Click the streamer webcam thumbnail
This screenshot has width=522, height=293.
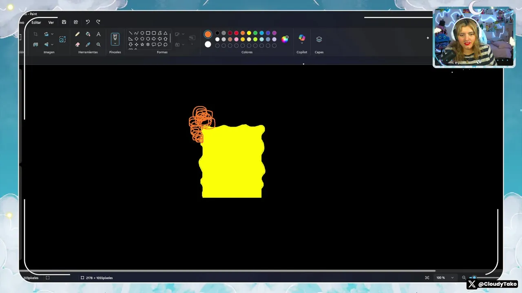coord(474,37)
